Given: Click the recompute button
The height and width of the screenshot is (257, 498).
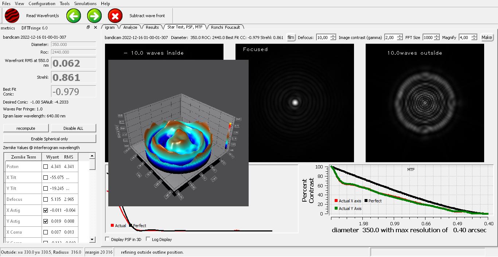Looking at the screenshot, I should [26, 128].
